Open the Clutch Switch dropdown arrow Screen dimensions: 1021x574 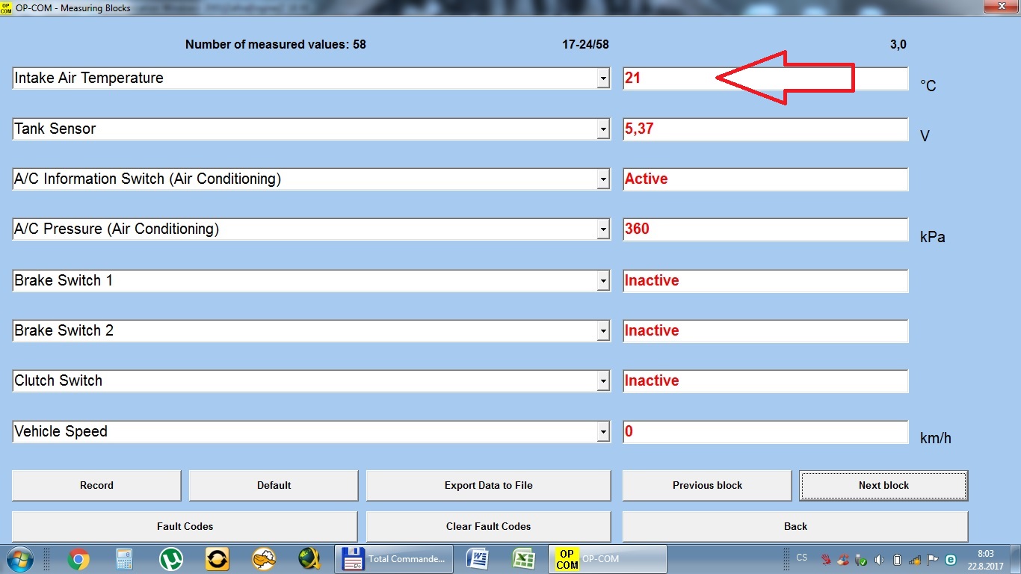(x=603, y=381)
